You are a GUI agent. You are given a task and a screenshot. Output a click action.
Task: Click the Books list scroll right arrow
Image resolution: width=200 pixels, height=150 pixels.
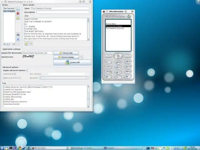pos(14,44)
